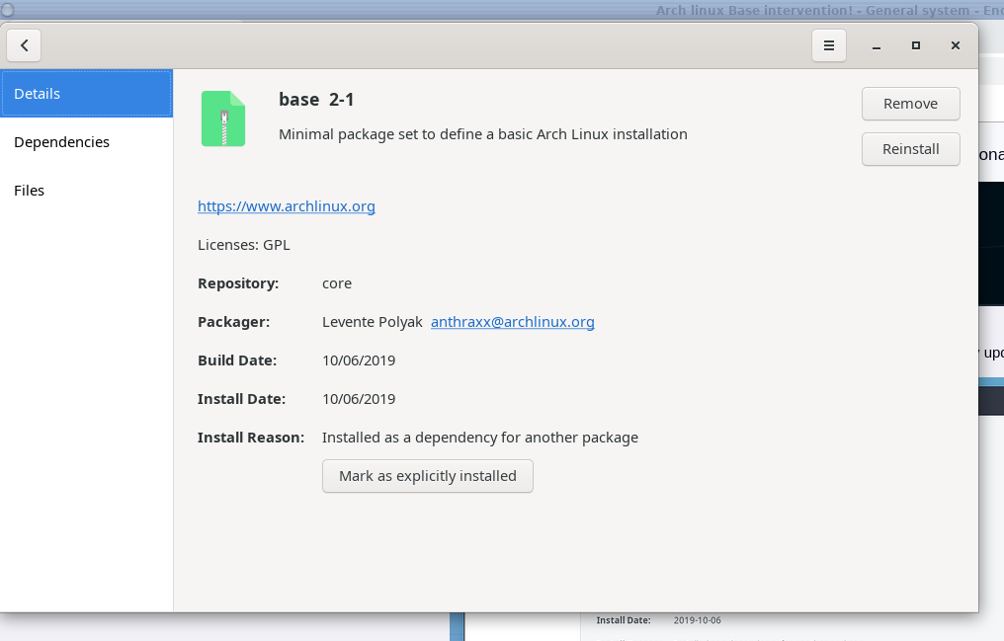
Task: Click the Install Reason dependency text
Action: pos(480,438)
